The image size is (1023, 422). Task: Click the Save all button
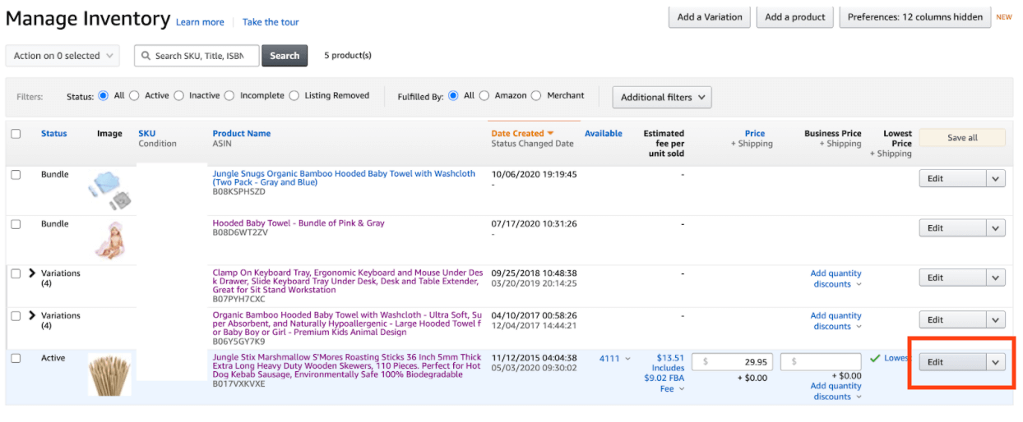coord(961,138)
